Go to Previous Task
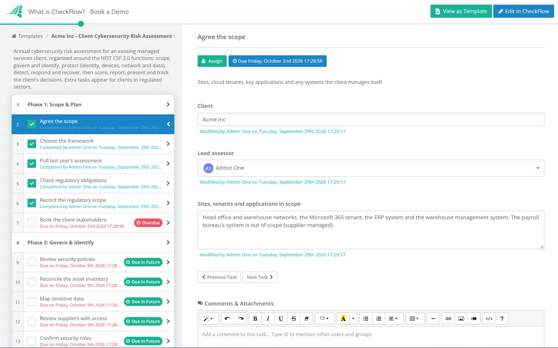This screenshot has width=558, height=348. [219, 277]
